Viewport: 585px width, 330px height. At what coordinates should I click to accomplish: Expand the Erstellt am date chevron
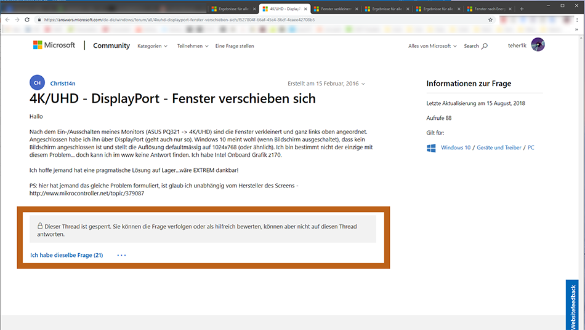pyautogui.click(x=363, y=84)
